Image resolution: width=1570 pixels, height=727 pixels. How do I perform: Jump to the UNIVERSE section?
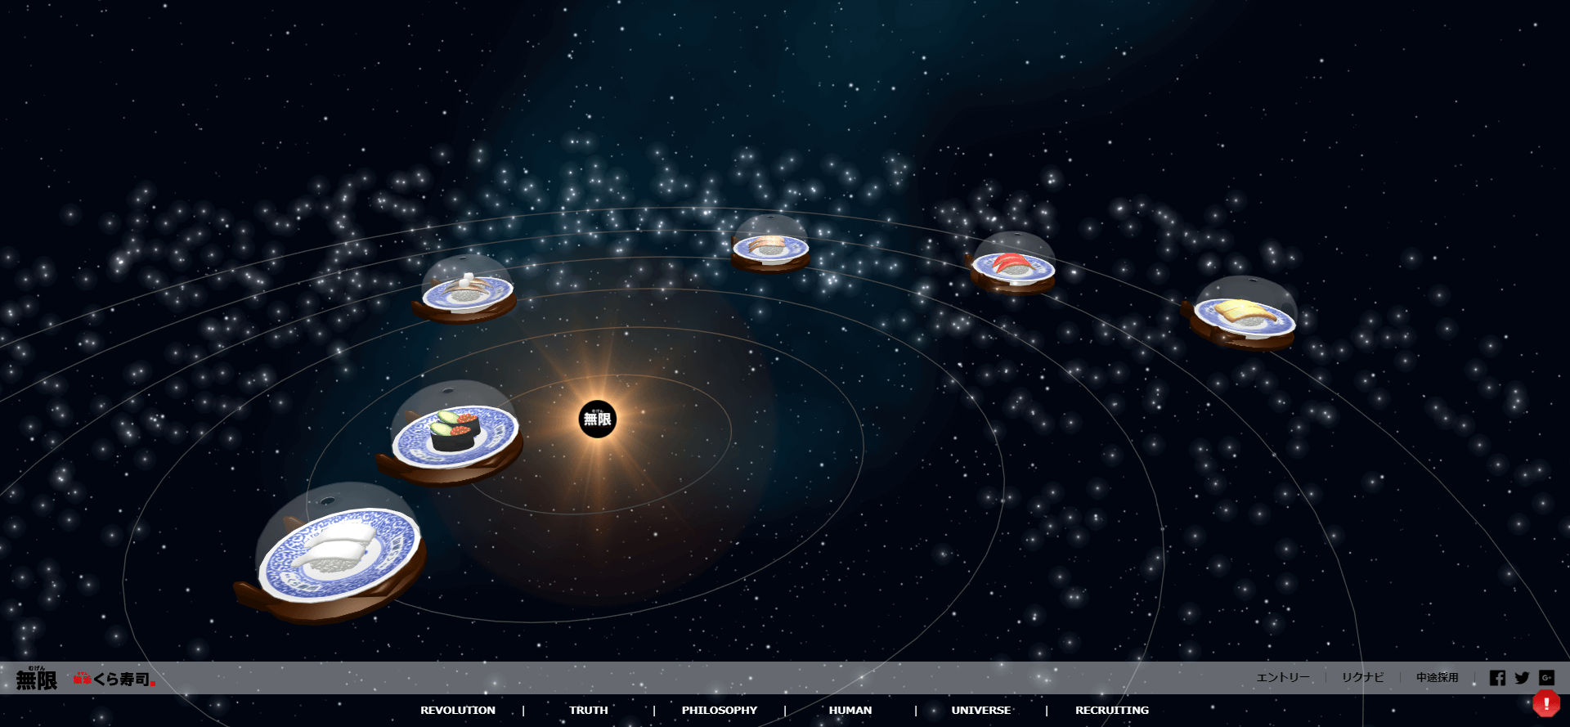click(980, 710)
